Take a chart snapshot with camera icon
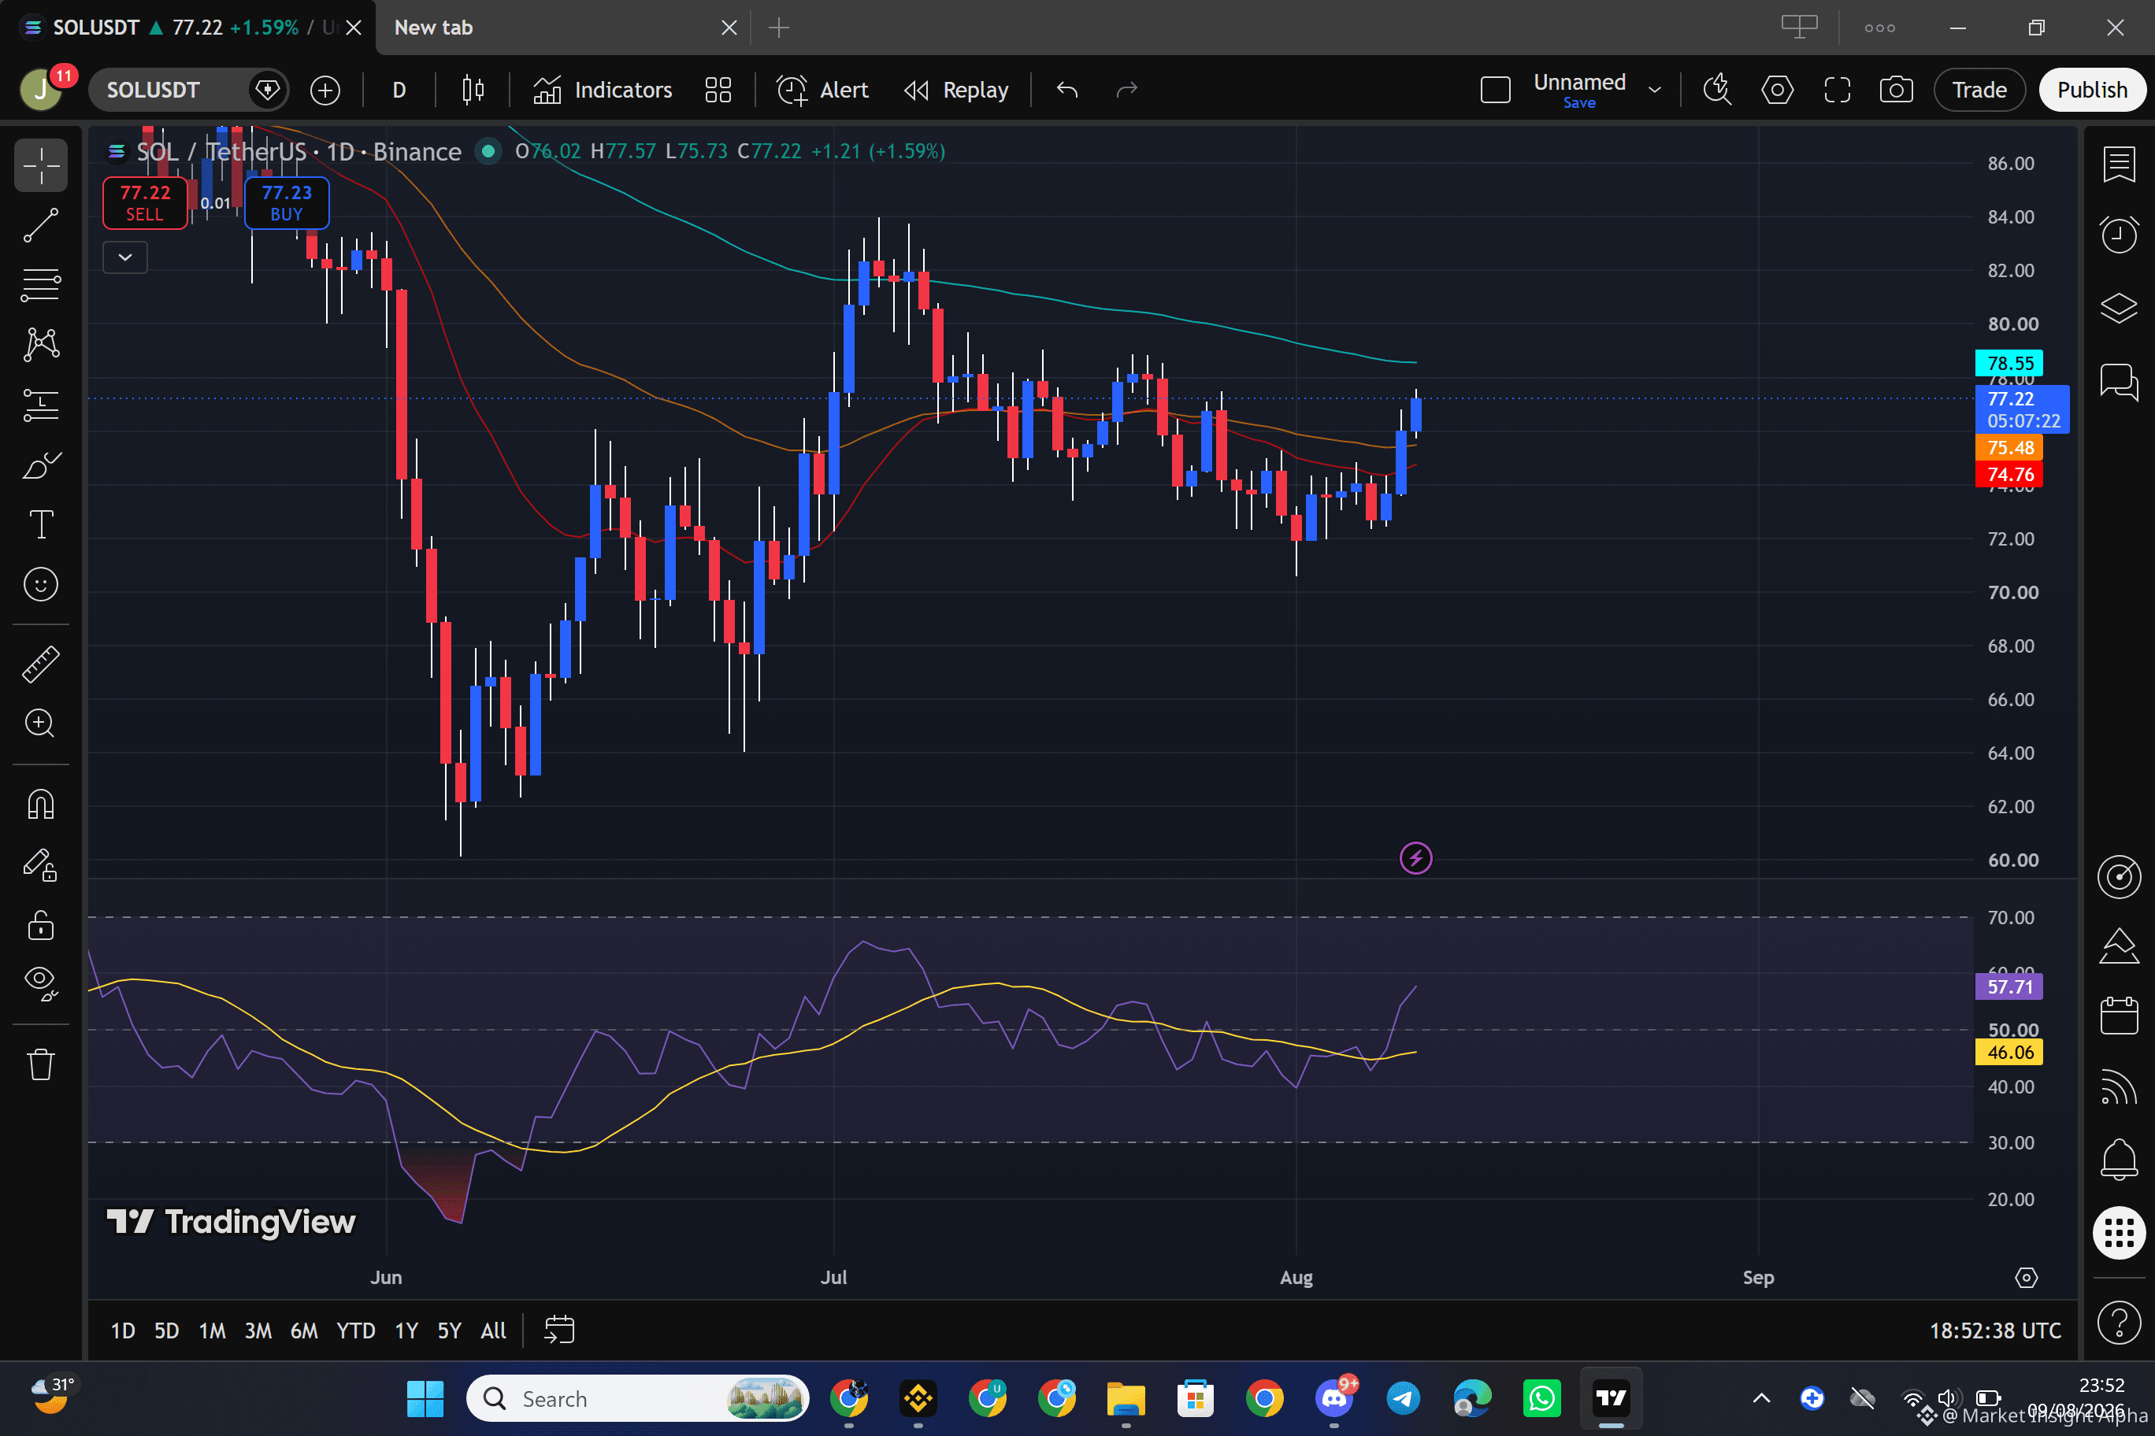The image size is (2155, 1436). tap(1896, 90)
